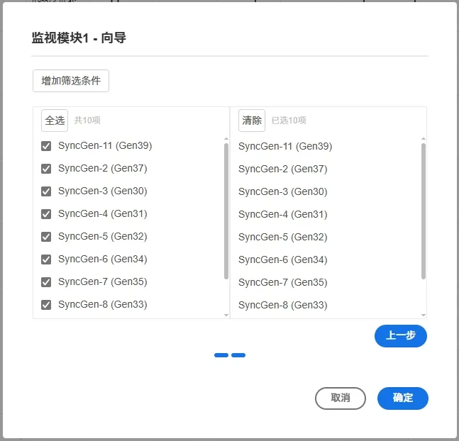Toggle the SyncGen-3 (Gen30) checkbox
Viewport: 459px width, 441px height.
tap(46, 191)
